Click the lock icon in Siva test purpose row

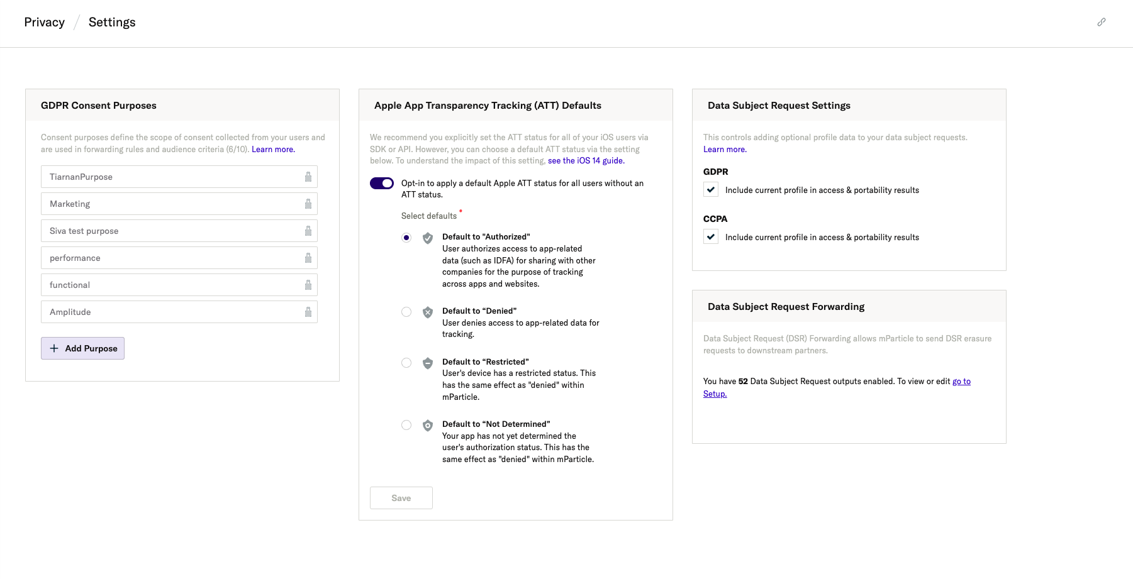click(x=308, y=231)
